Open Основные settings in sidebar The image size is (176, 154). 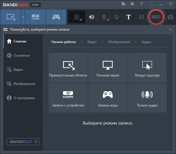[x=18, y=55]
